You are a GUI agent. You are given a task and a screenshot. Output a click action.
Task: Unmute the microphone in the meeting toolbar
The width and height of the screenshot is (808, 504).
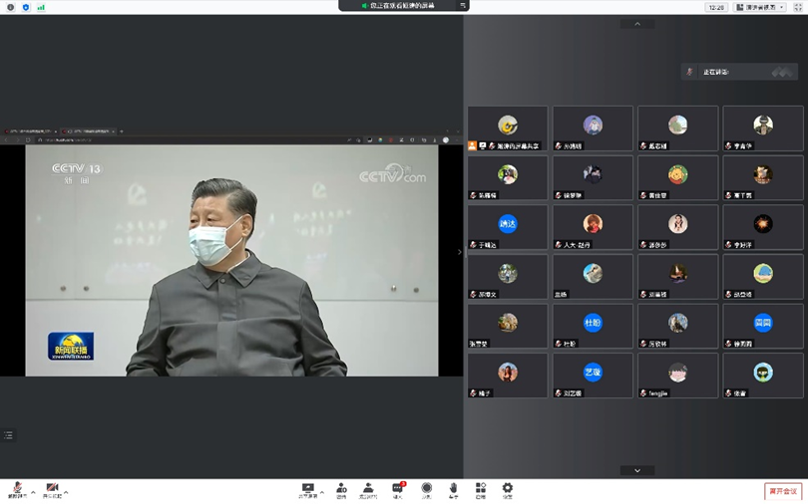point(17,488)
